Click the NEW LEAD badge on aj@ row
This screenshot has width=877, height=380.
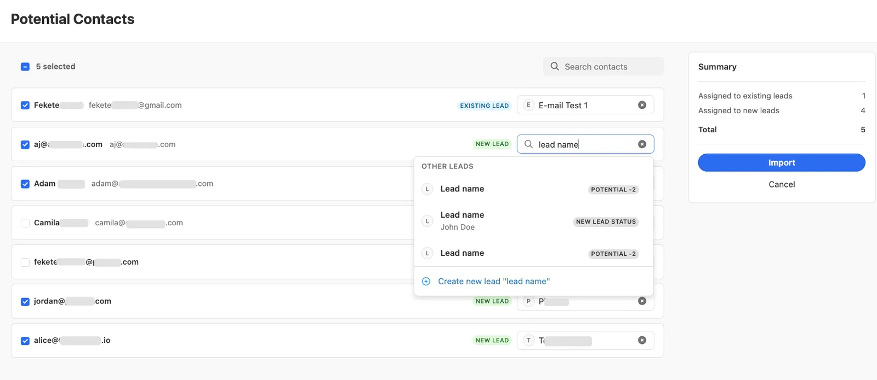[492, 144]
